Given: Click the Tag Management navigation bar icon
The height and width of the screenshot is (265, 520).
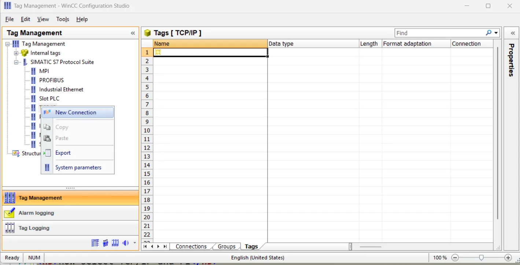Looking at the screenshot, I should click(x=10, y=198).
